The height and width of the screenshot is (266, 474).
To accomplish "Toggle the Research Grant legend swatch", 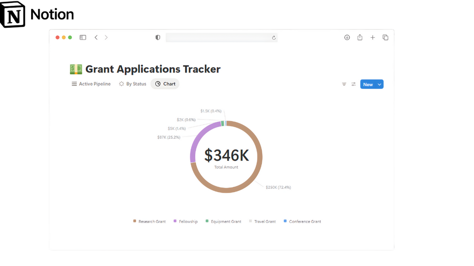I will pyautogui.click(x=135, y=221).
